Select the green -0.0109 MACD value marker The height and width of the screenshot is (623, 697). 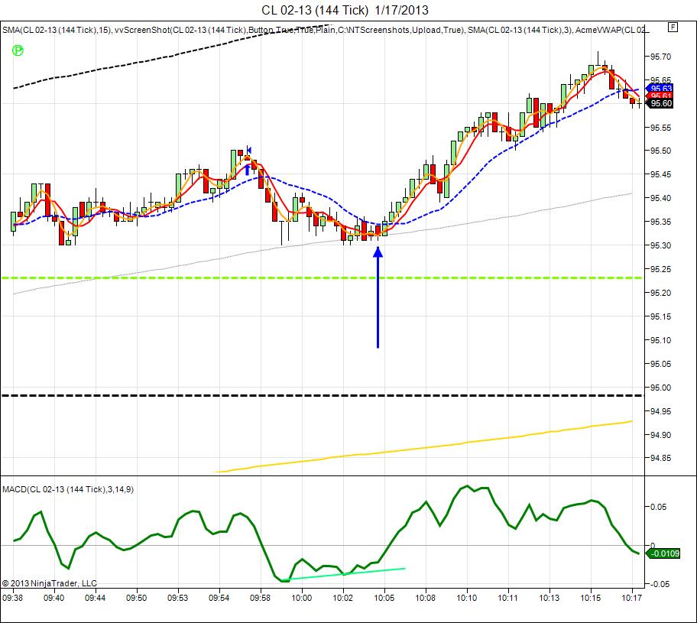(x=663, y=553)
